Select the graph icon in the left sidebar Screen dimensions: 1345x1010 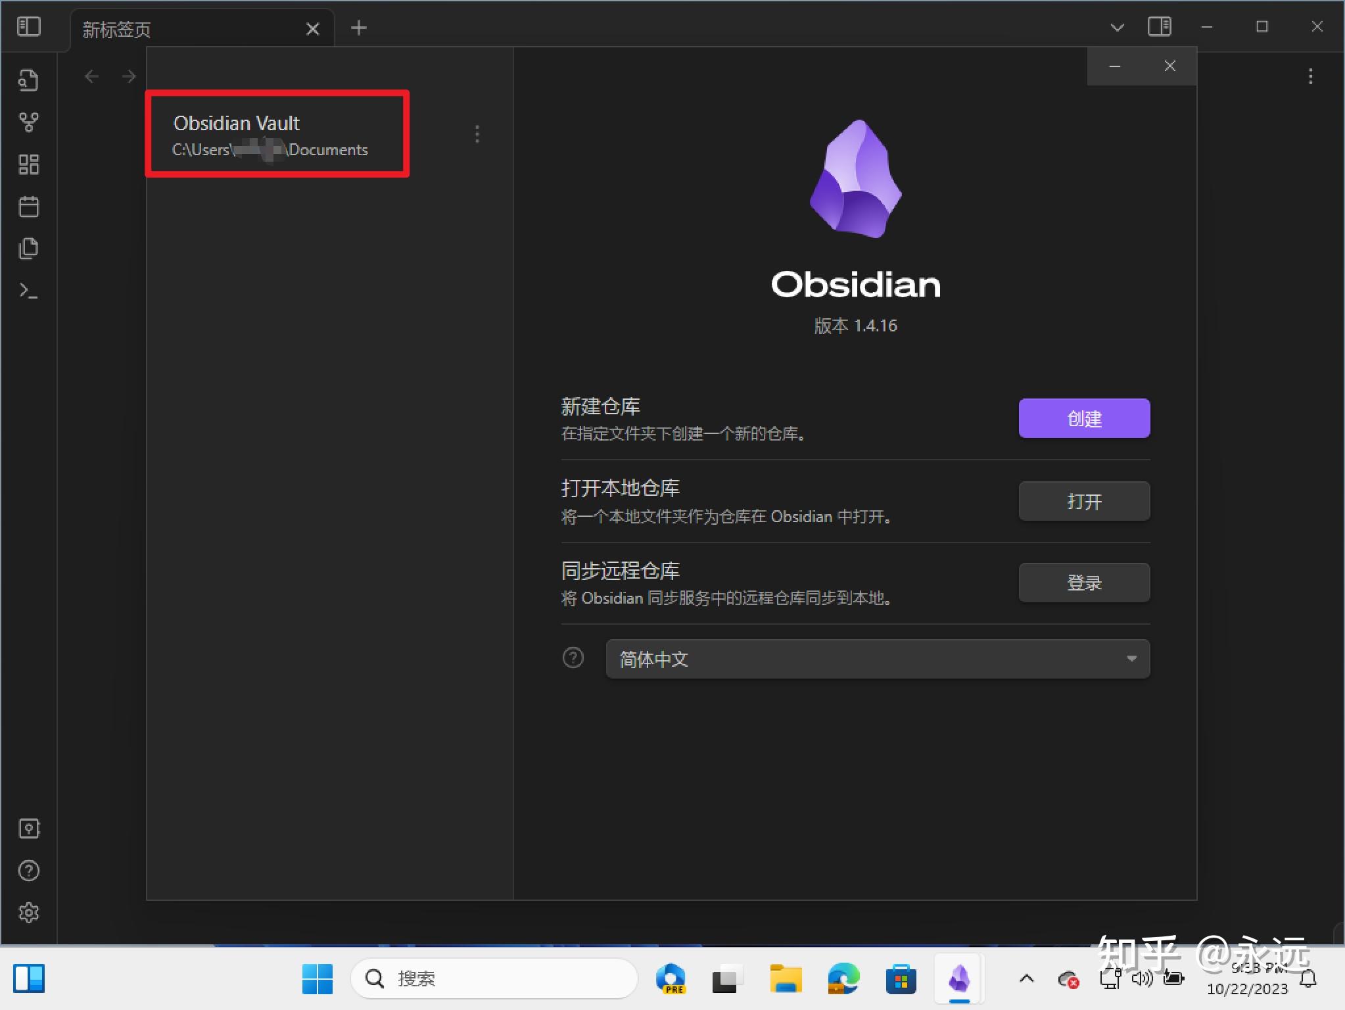click(x=29, y=122)
